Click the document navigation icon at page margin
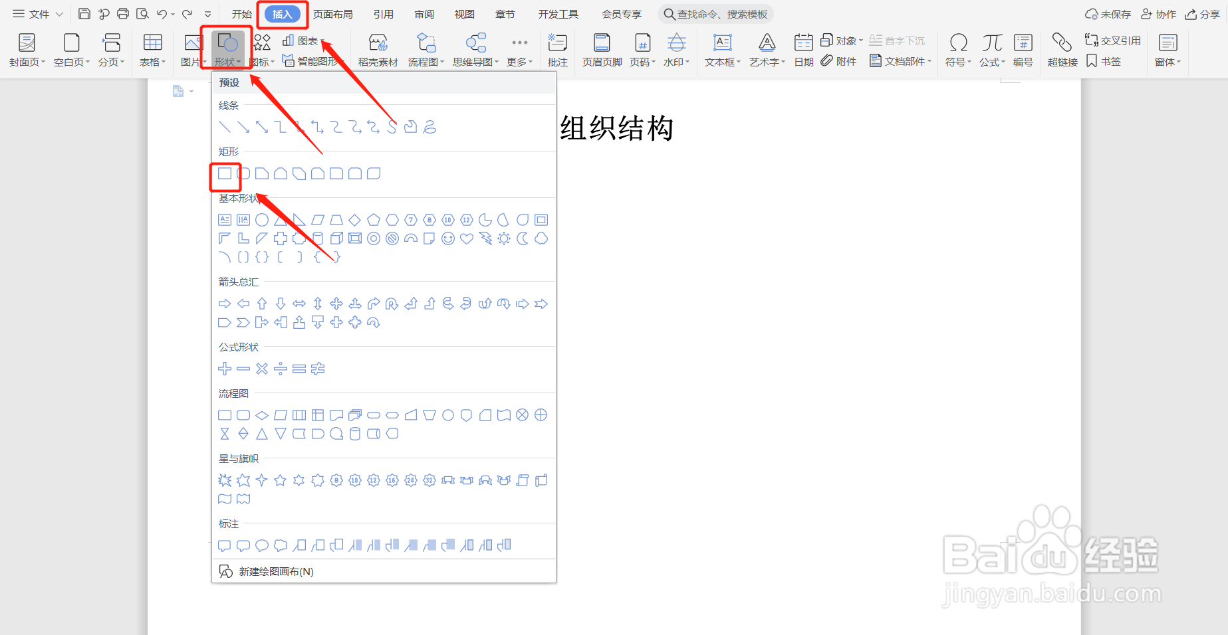 [x=178, y=91]
